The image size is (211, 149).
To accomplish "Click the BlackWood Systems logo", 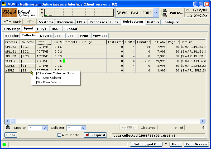I will pos(19,13).
